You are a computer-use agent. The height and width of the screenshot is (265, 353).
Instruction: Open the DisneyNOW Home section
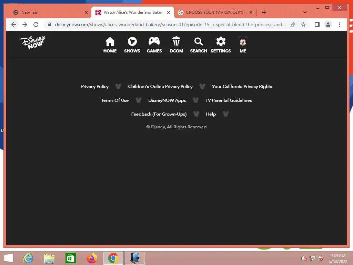pyautogui.click(x=110, y=45)
